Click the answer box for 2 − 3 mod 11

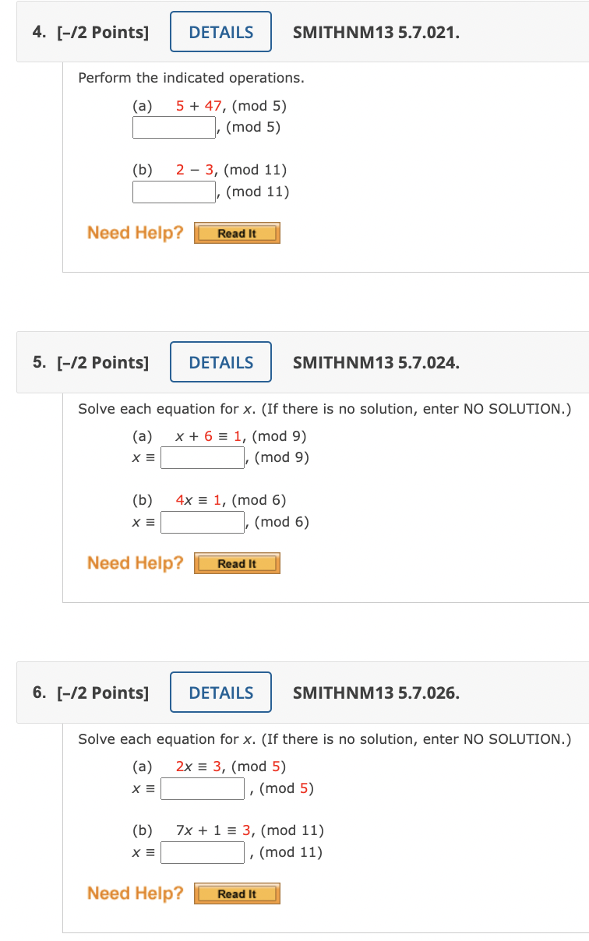click(173, 192)
